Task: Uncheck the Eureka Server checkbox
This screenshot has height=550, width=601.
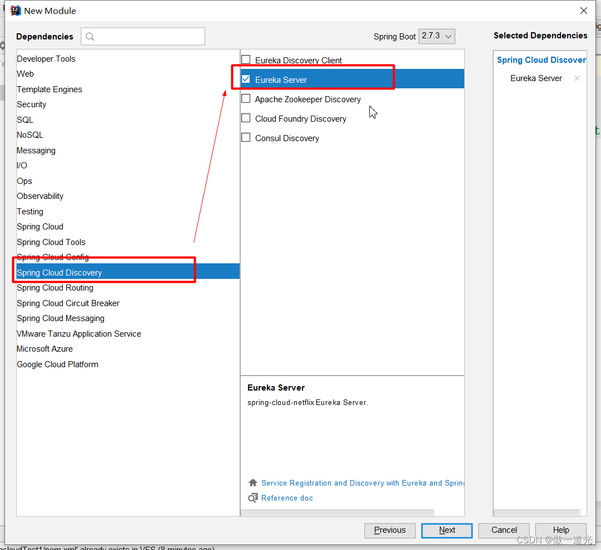Action: [246, 79]
